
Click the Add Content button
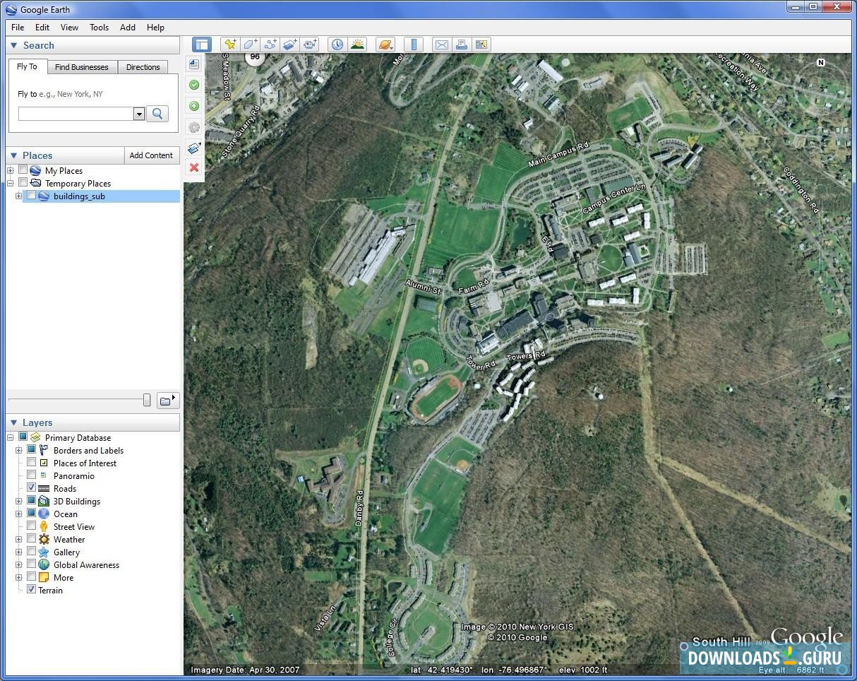(x=151, y=155)
